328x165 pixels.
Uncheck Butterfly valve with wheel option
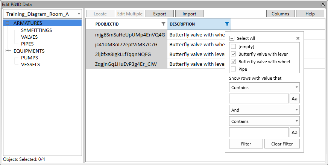click(x=233, y=62)
